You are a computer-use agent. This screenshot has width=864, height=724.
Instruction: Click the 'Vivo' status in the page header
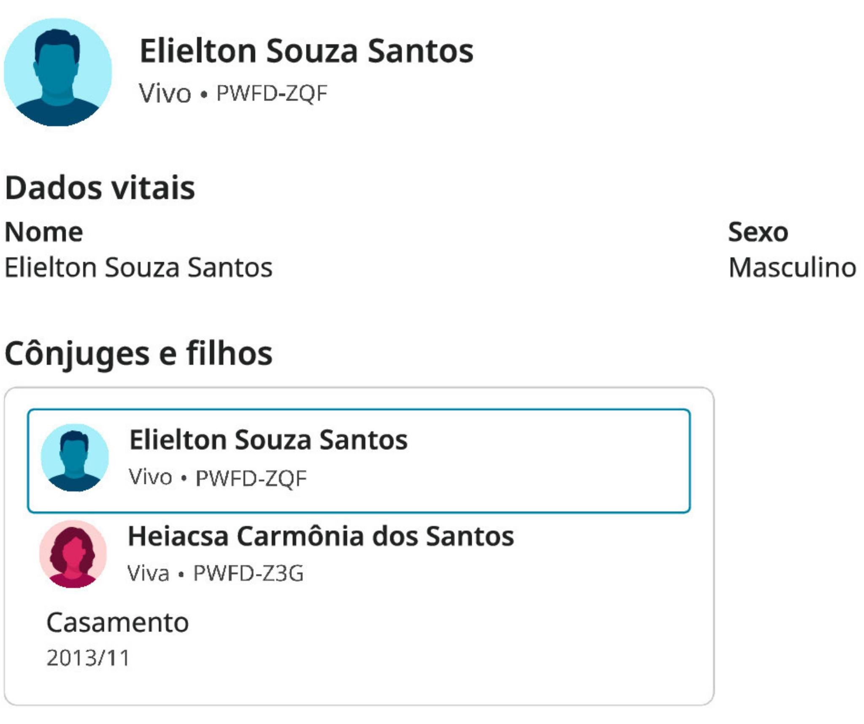coord(165,93)
